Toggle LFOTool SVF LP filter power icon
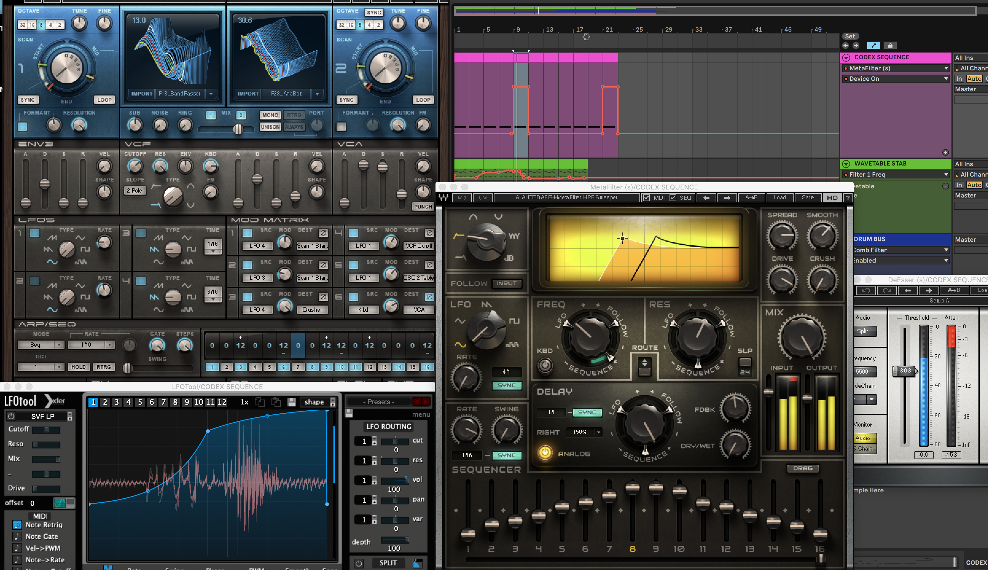The width and height of the screenshot is (988, 570). coord(11,416)
